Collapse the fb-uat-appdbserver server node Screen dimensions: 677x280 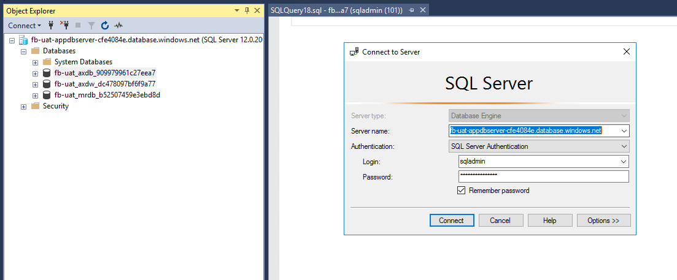pos(12,40)
